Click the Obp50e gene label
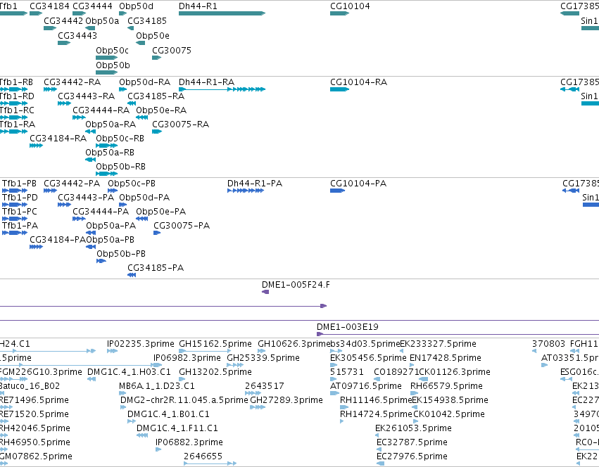Image resolution: width=599 pixels, height=467 pixels. [x=153, y=36]
